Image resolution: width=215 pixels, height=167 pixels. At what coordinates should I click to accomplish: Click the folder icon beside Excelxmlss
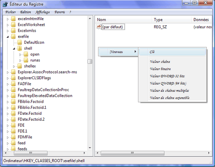[x=13, y=30]
